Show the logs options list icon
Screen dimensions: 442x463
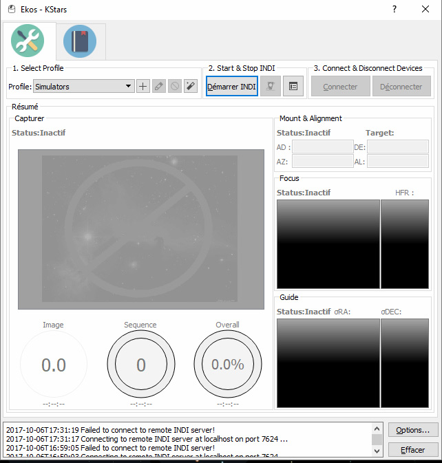tap(293, 86)
